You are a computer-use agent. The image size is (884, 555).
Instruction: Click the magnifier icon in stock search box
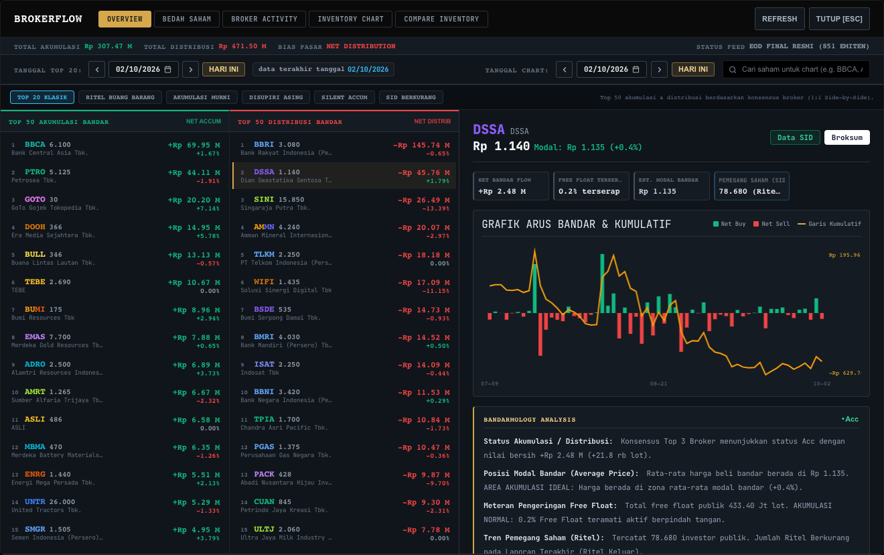pyautogui.click(x=733, y=70)
